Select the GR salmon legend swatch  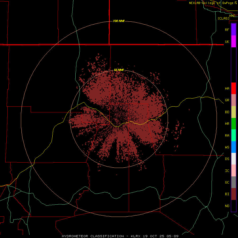pyautogui.click(x=234, y=100)
